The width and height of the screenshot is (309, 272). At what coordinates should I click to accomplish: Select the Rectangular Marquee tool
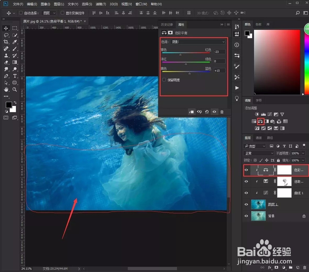[15, 28]
